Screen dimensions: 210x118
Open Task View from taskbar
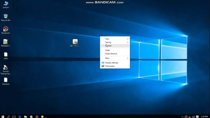(14, 117)
